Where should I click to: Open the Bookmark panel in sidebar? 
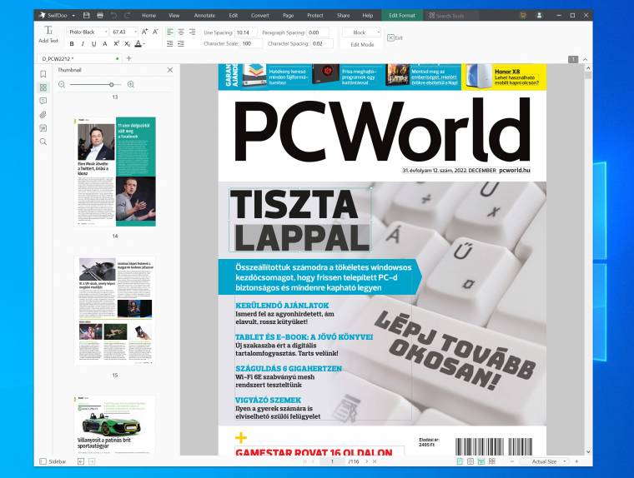pyautogui.click(x=43, y=74)
